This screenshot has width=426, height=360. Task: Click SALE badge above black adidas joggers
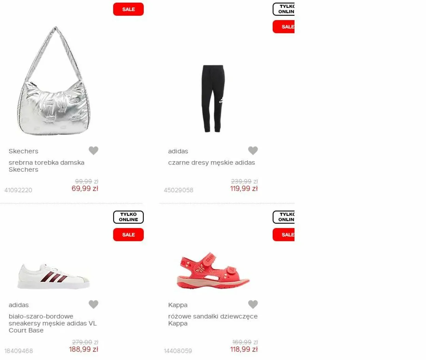click(x=284, y=27)
